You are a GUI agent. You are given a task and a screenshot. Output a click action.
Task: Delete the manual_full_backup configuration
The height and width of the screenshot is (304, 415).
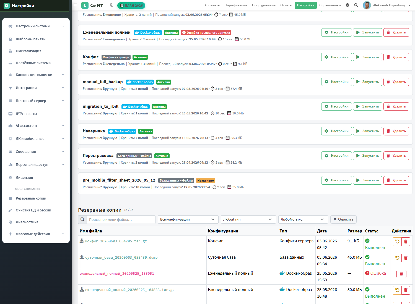[396, 82]
